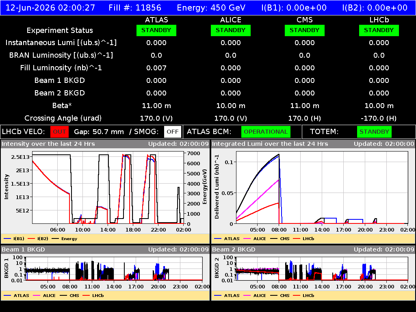Click the ALICE column header
The image size is (416, 312).
231,20
